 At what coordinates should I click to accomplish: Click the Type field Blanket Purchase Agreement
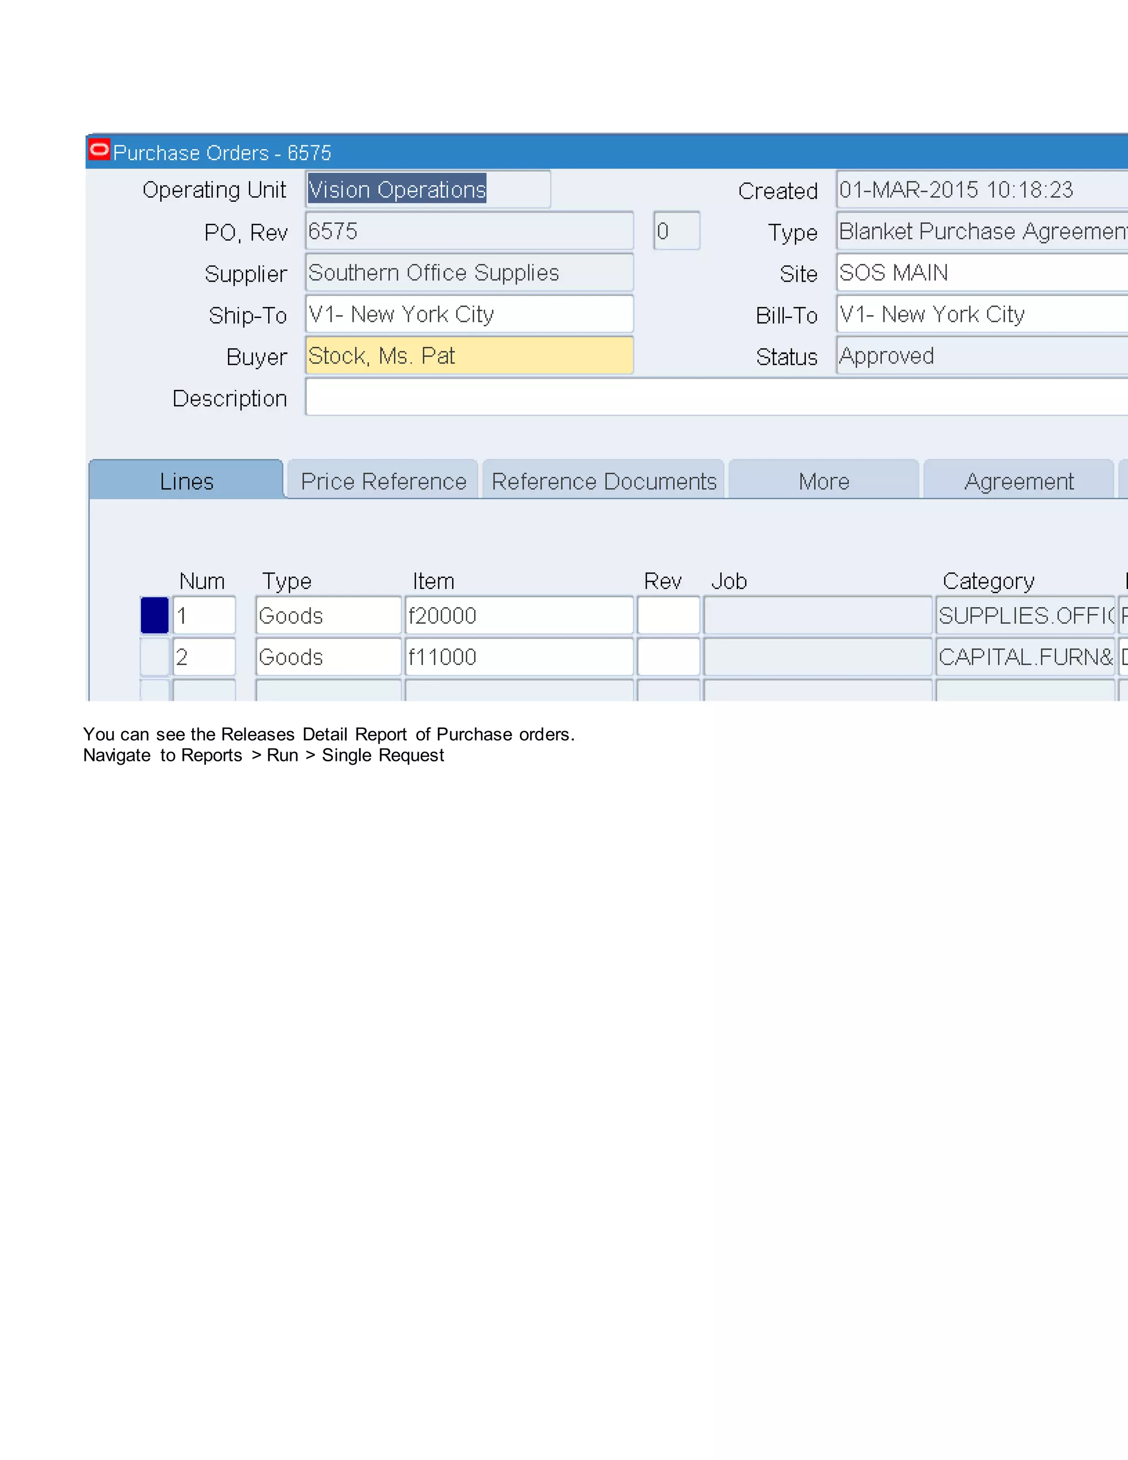point(983,231)
